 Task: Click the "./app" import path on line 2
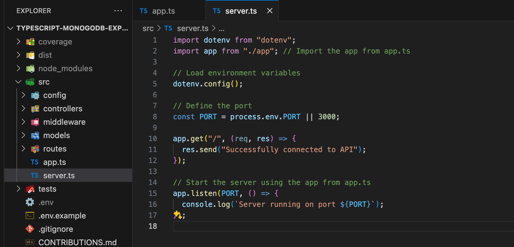point(259,51)
